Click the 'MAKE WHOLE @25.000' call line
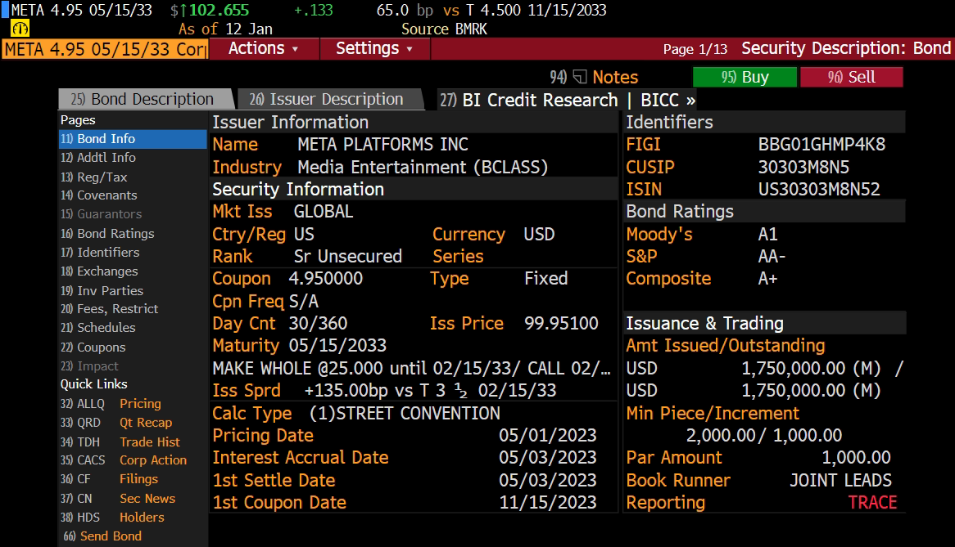955x547 pixels. (411, 368)
